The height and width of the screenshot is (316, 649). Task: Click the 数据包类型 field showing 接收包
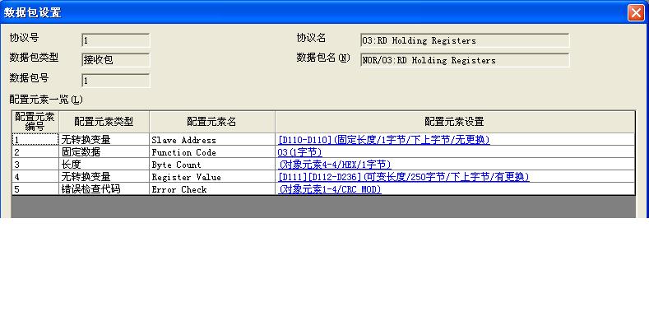click(115, 60)
